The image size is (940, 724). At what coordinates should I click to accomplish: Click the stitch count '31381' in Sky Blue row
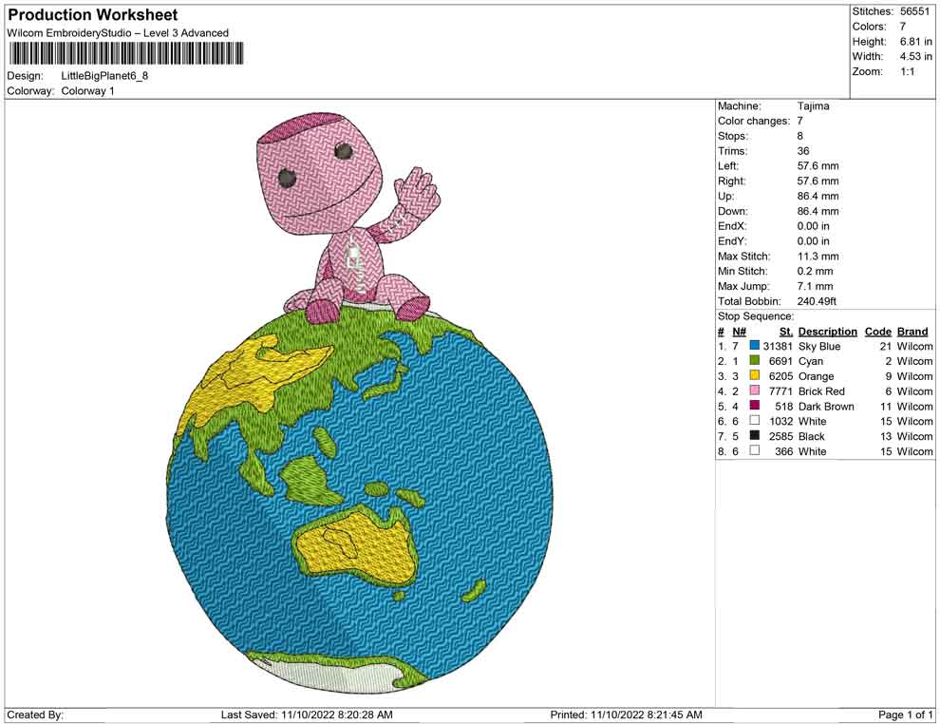[778, 346]
